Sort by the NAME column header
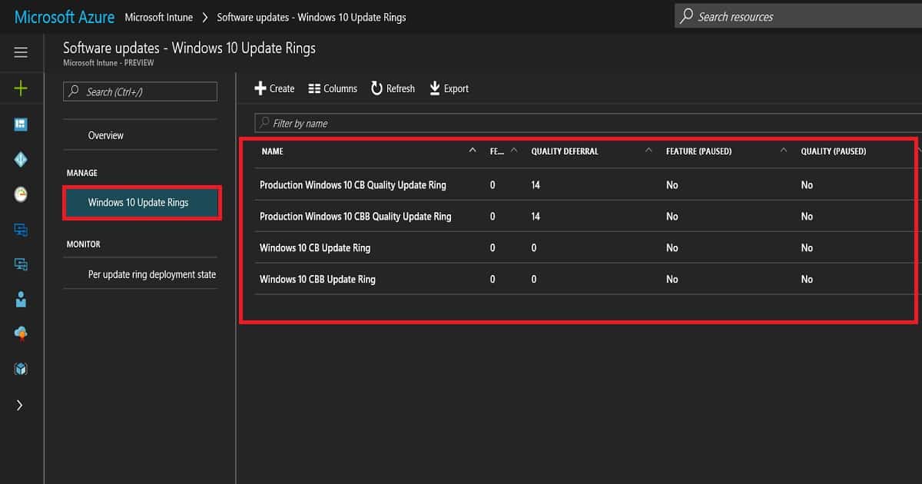 pyautogui.click(x=273, y=151)
